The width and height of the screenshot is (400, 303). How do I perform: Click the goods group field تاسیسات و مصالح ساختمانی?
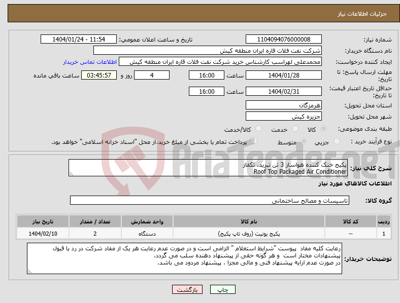[210, 200]
